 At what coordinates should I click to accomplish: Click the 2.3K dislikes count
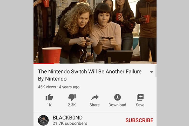(72, 105)
